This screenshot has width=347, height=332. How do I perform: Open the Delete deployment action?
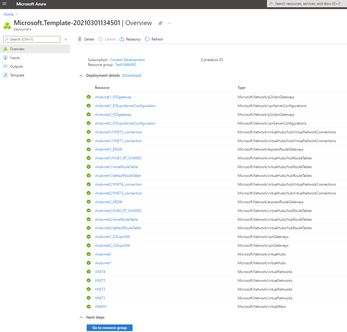click(x=86, y=39)
